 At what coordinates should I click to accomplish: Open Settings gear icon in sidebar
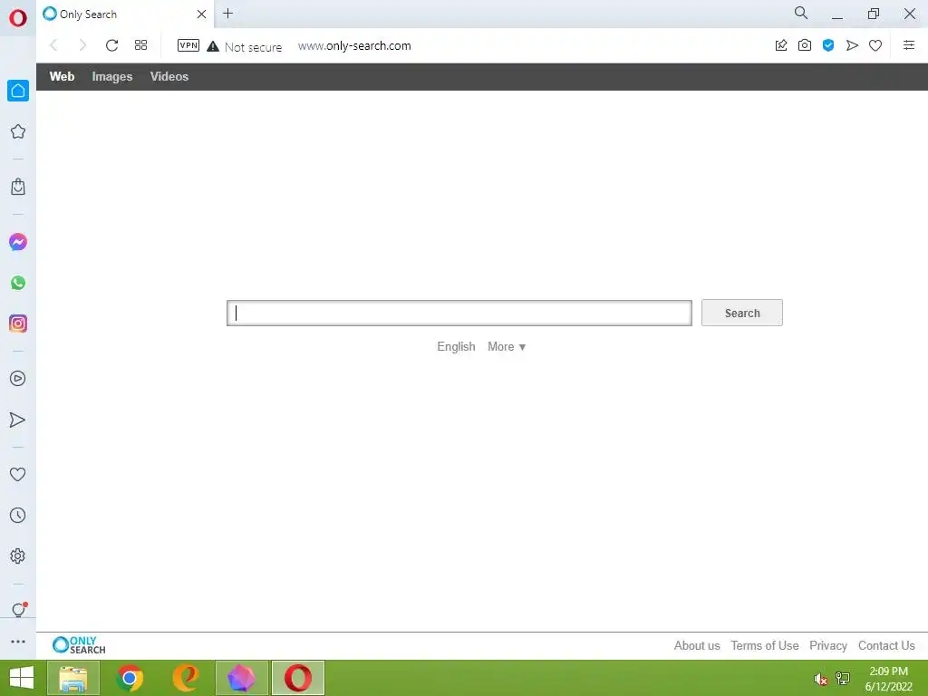tap(18, 556)
